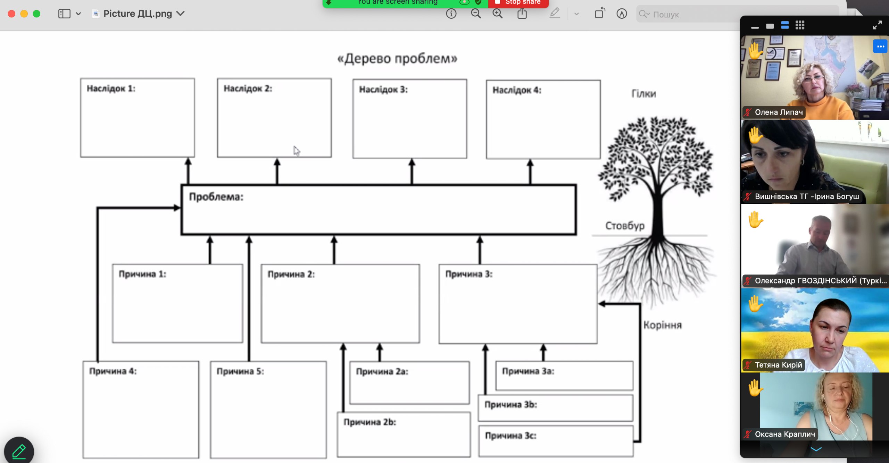Click the PNG file proxy icon in title
The image size is (889, 463).
pyautogui.click(x=96, y=14)
